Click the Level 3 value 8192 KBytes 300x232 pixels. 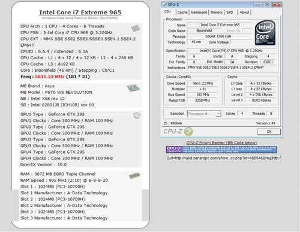click(x=261, y=100)
